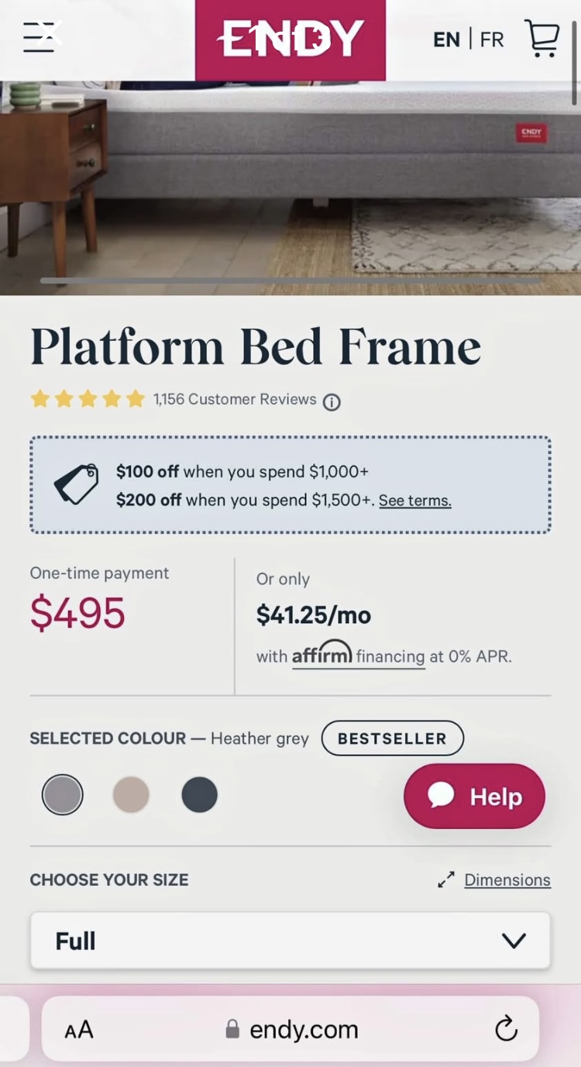The width and height of the screenshot is (581, 1067).
Task: Click the Endy logo
Action: point(290,40)
